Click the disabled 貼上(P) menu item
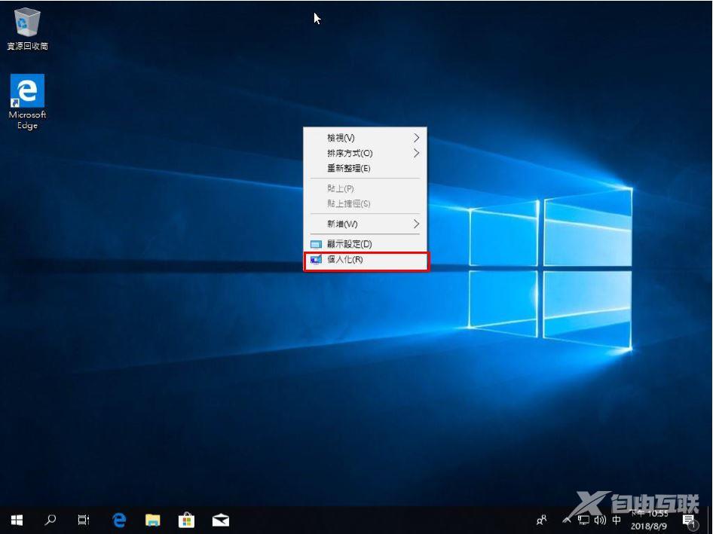 click(x=365, y=188)
